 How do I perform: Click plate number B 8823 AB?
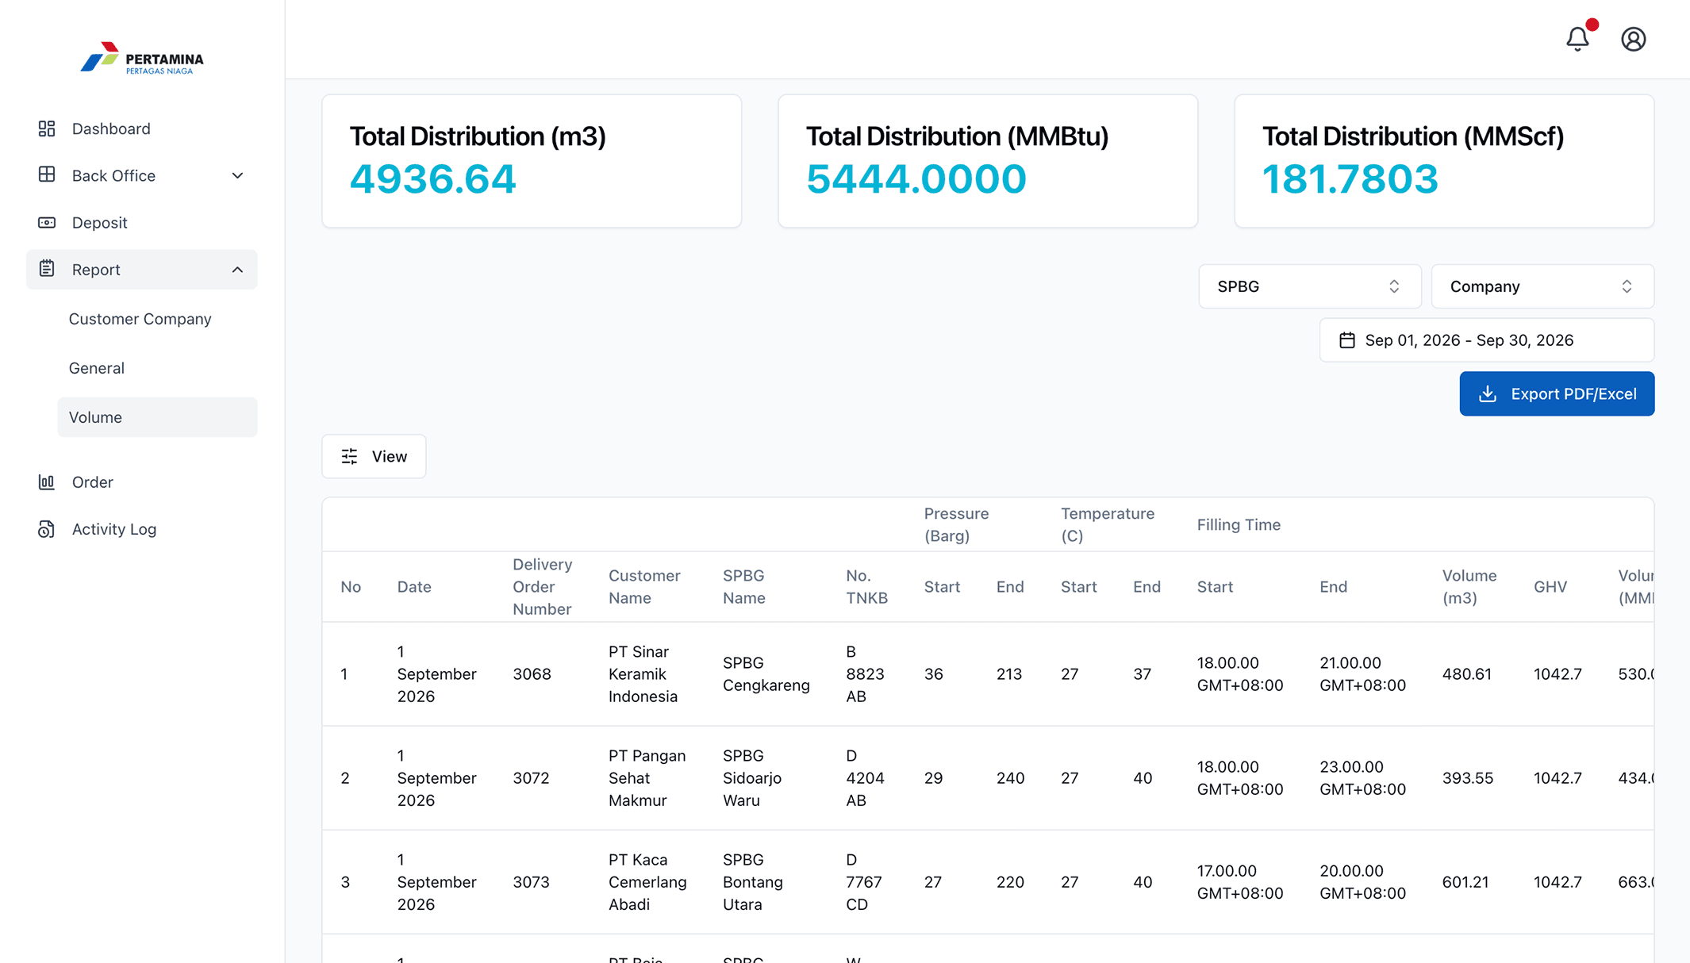(x=865, y=674)
